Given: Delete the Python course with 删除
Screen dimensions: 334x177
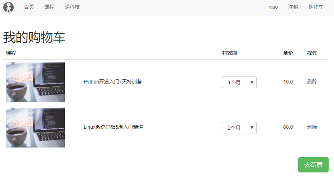Looking at the screenshot, I should point(312,82).
